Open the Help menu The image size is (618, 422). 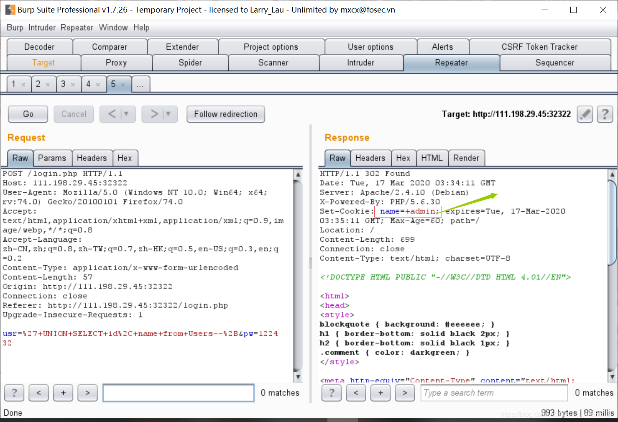(x=141, y=28)
